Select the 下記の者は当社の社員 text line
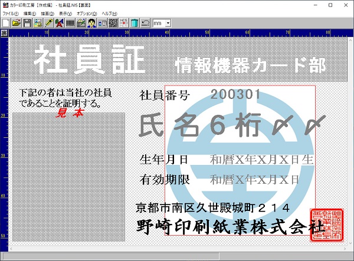Image resolution: width=354 pixels, height=261 pixels. tap(65, 92)
